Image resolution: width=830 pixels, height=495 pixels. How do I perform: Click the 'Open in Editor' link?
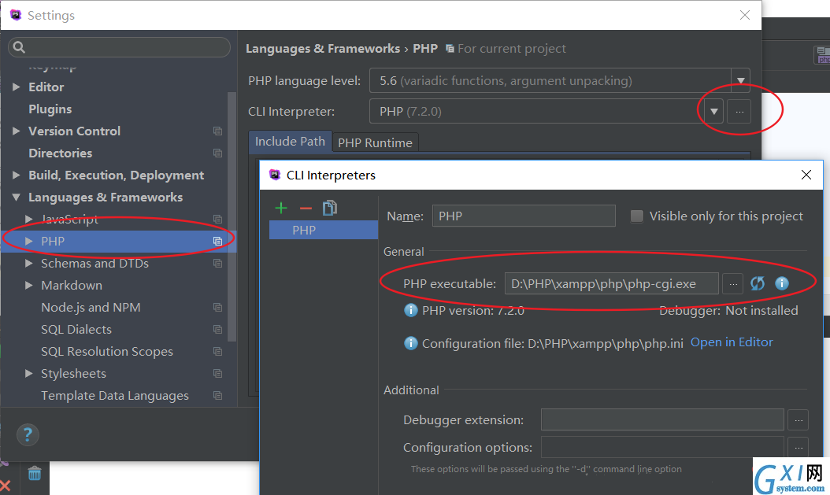tap(732, 342)
